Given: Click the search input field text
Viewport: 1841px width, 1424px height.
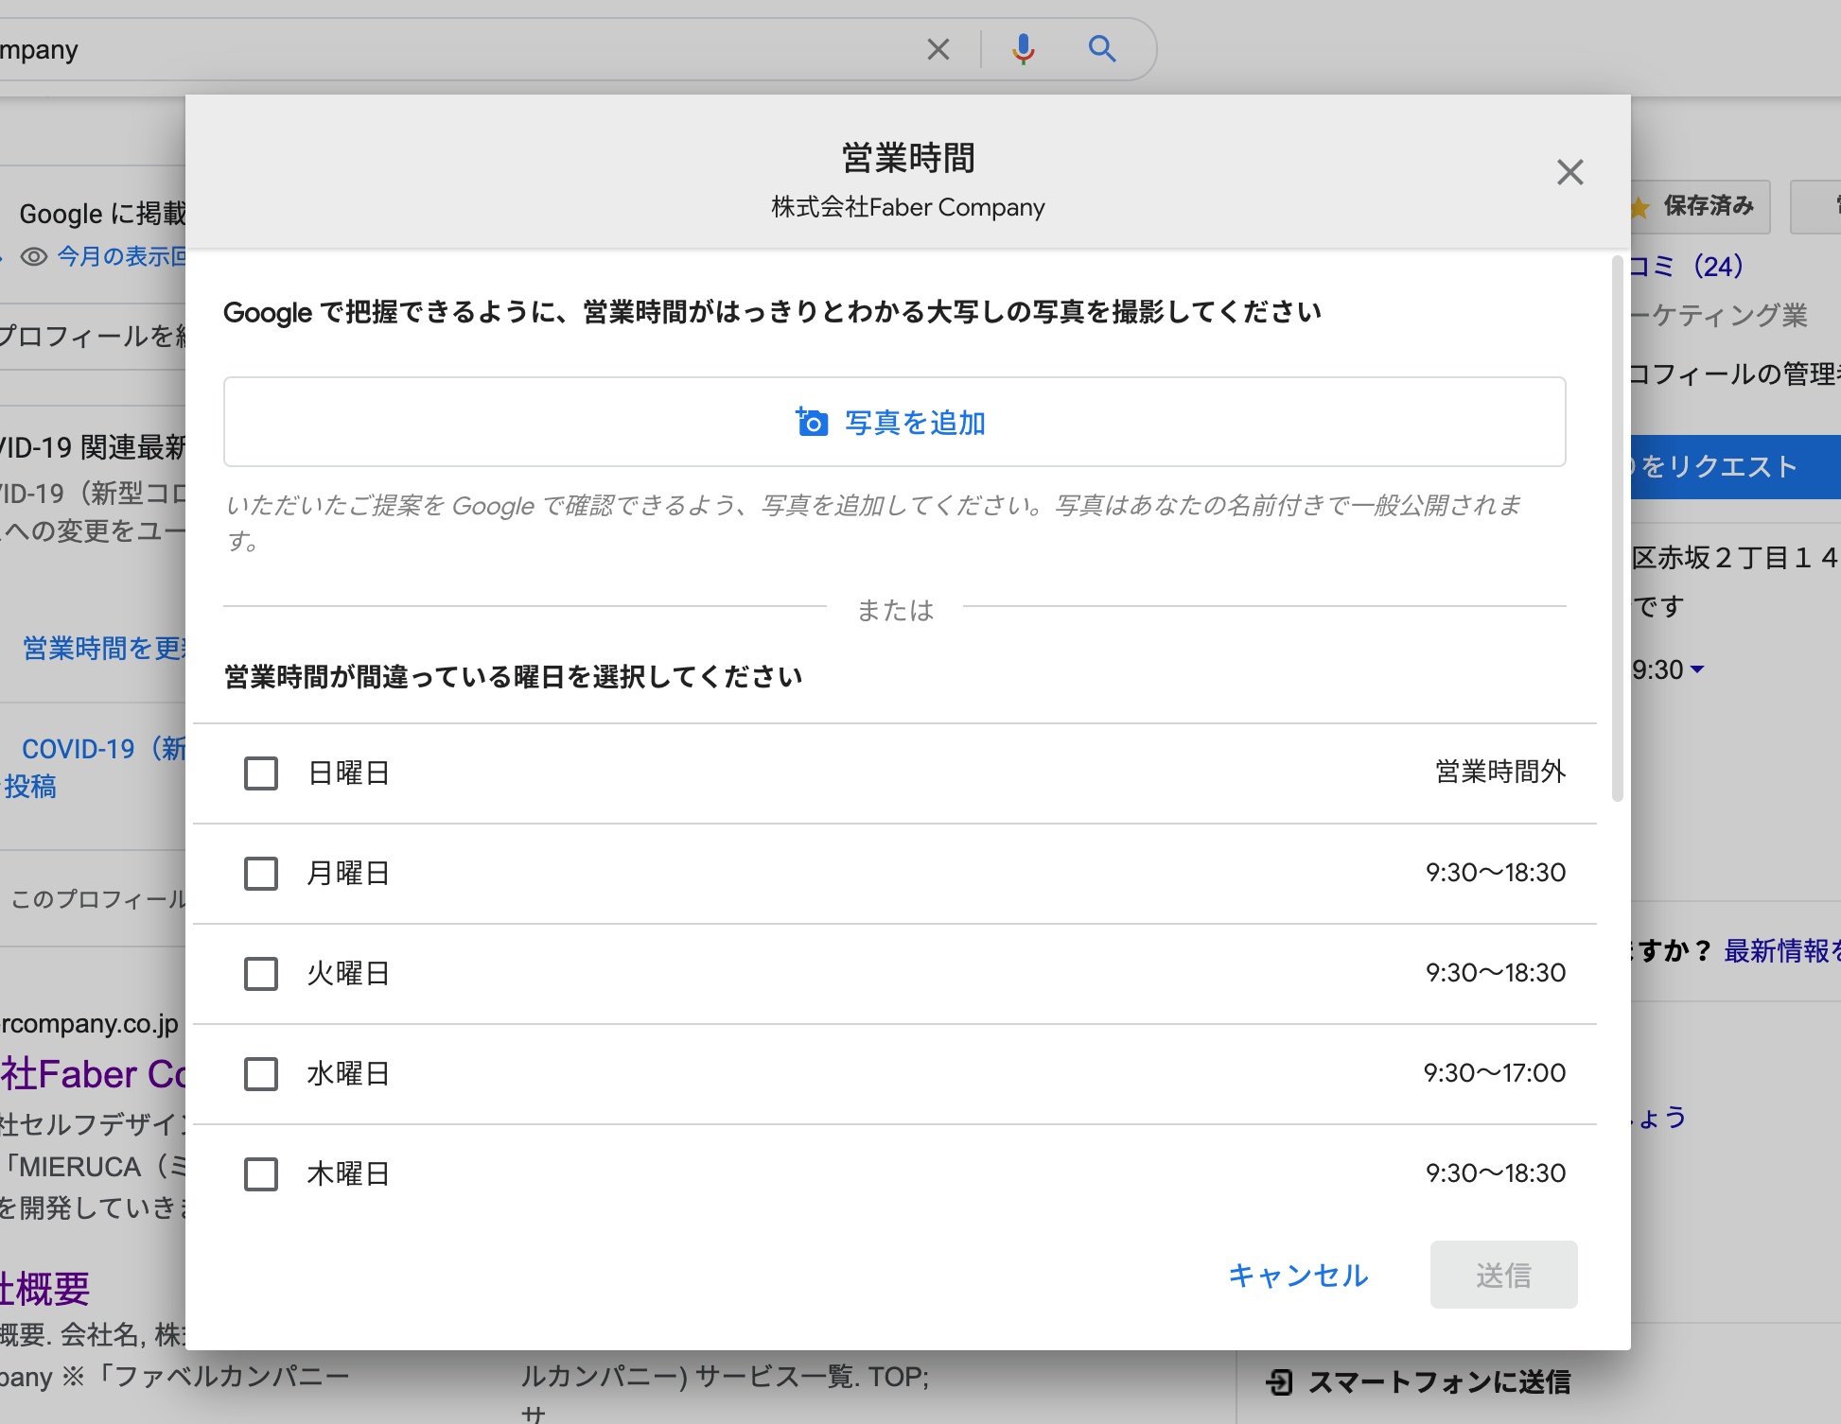Looking at the screenshot, I should tap(39, 49).
